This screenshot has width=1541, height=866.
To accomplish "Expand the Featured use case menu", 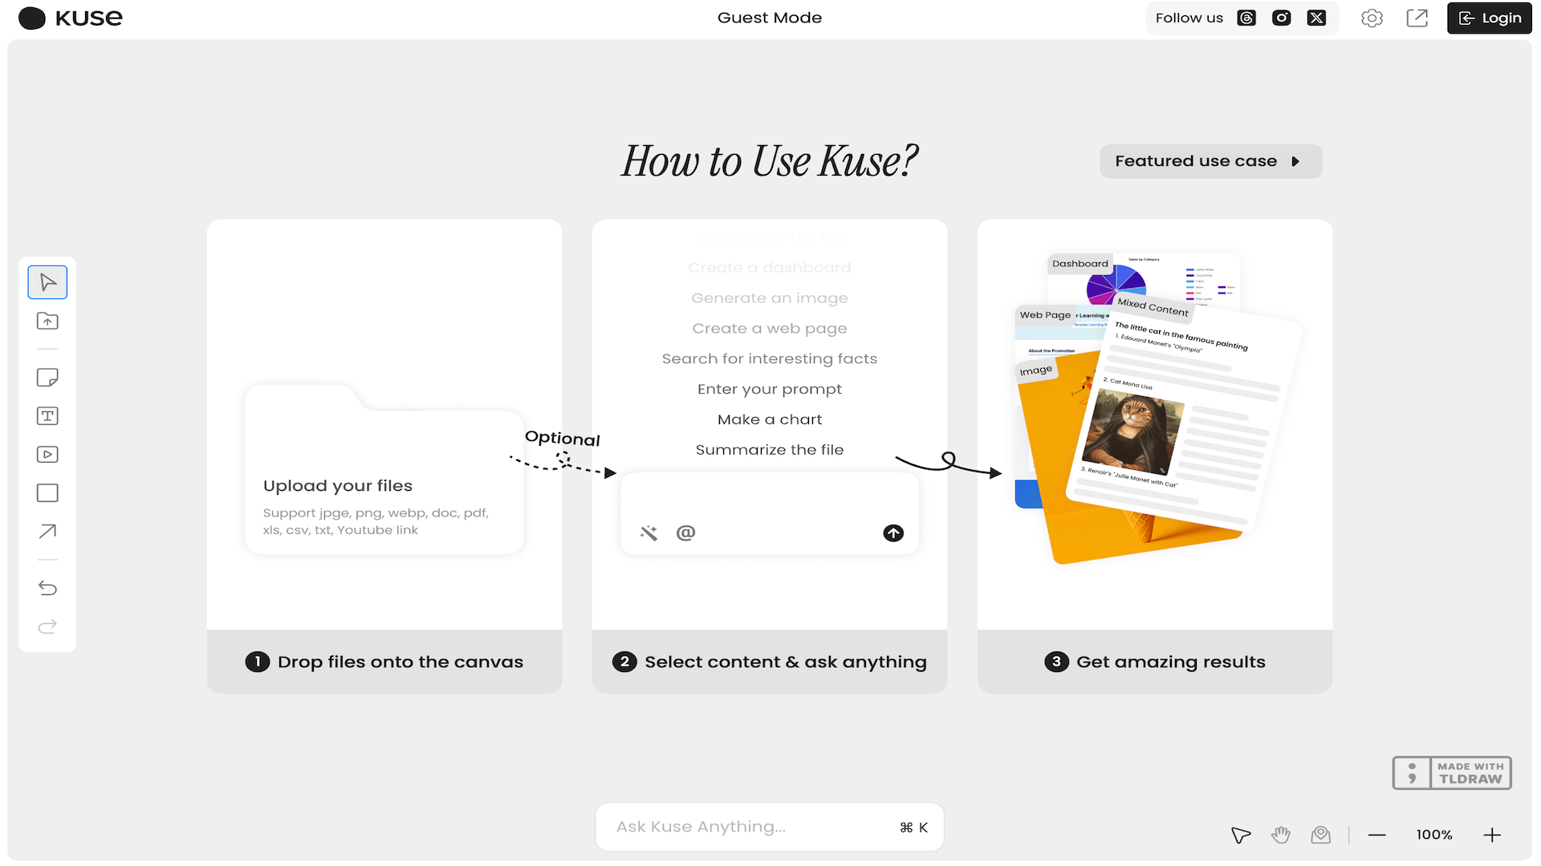I will point(1210,160).
